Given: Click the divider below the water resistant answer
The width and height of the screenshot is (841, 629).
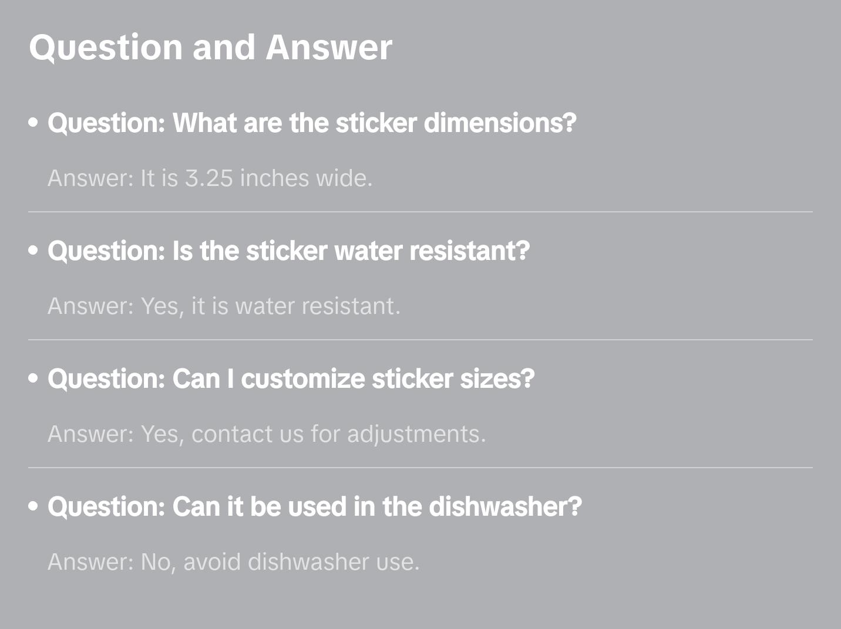Looking at the screenshot, I should [x=420, y=340].
